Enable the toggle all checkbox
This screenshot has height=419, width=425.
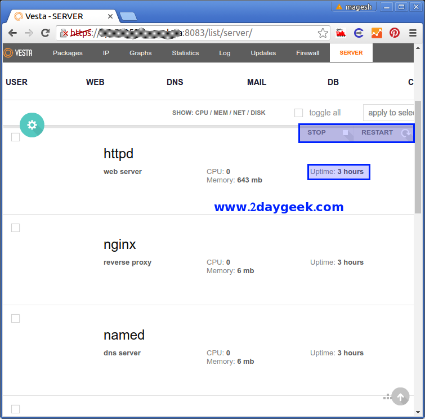[x=299, y=113]
